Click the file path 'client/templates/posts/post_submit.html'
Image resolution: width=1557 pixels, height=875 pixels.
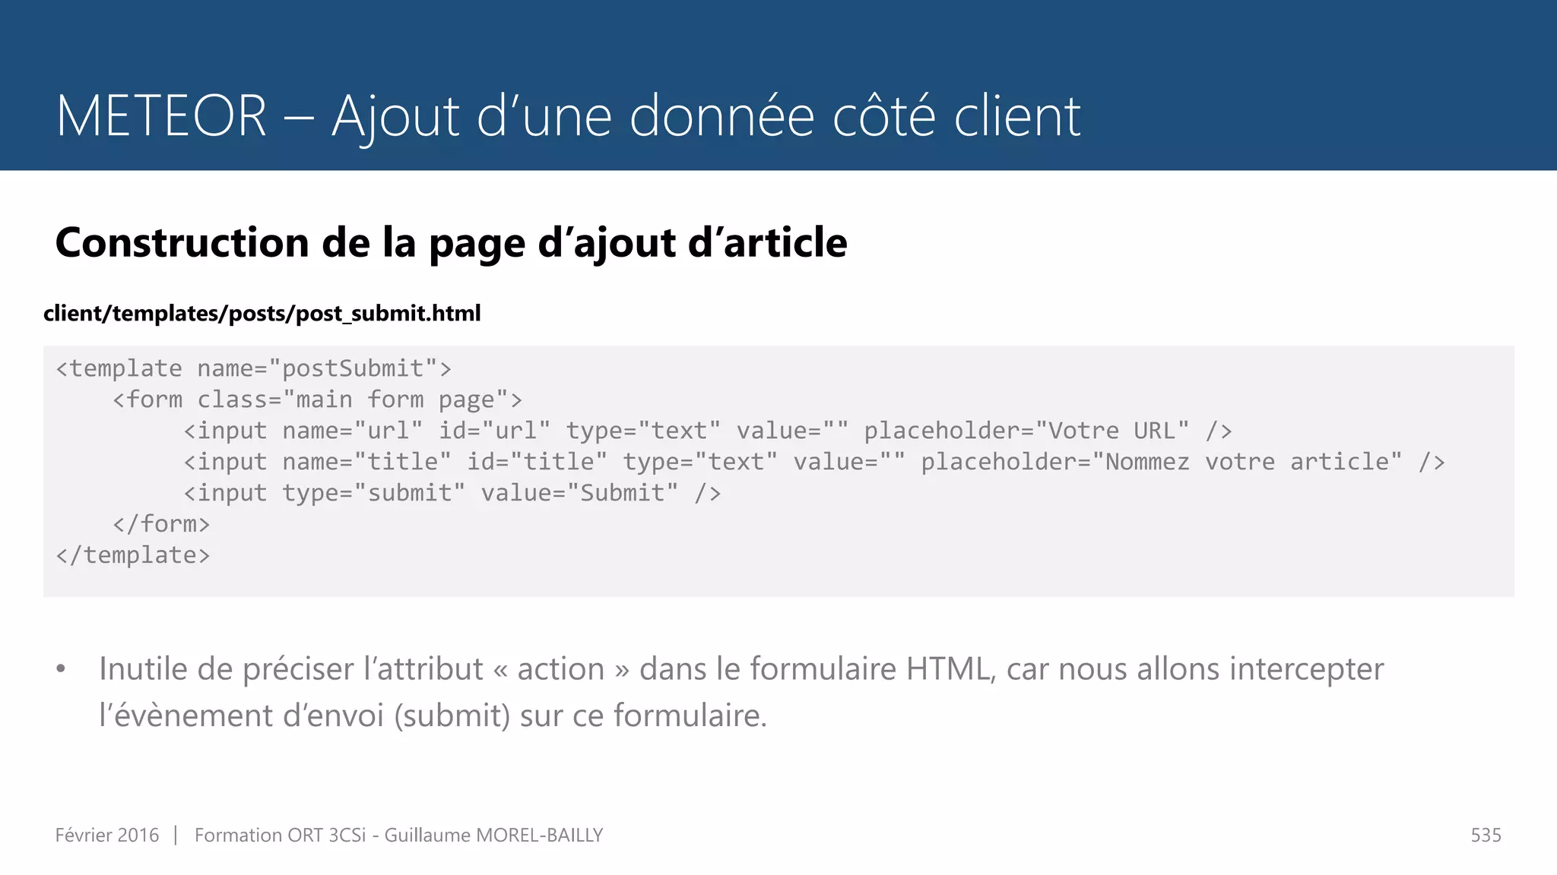pyautogui.click(x=262, y=313)
